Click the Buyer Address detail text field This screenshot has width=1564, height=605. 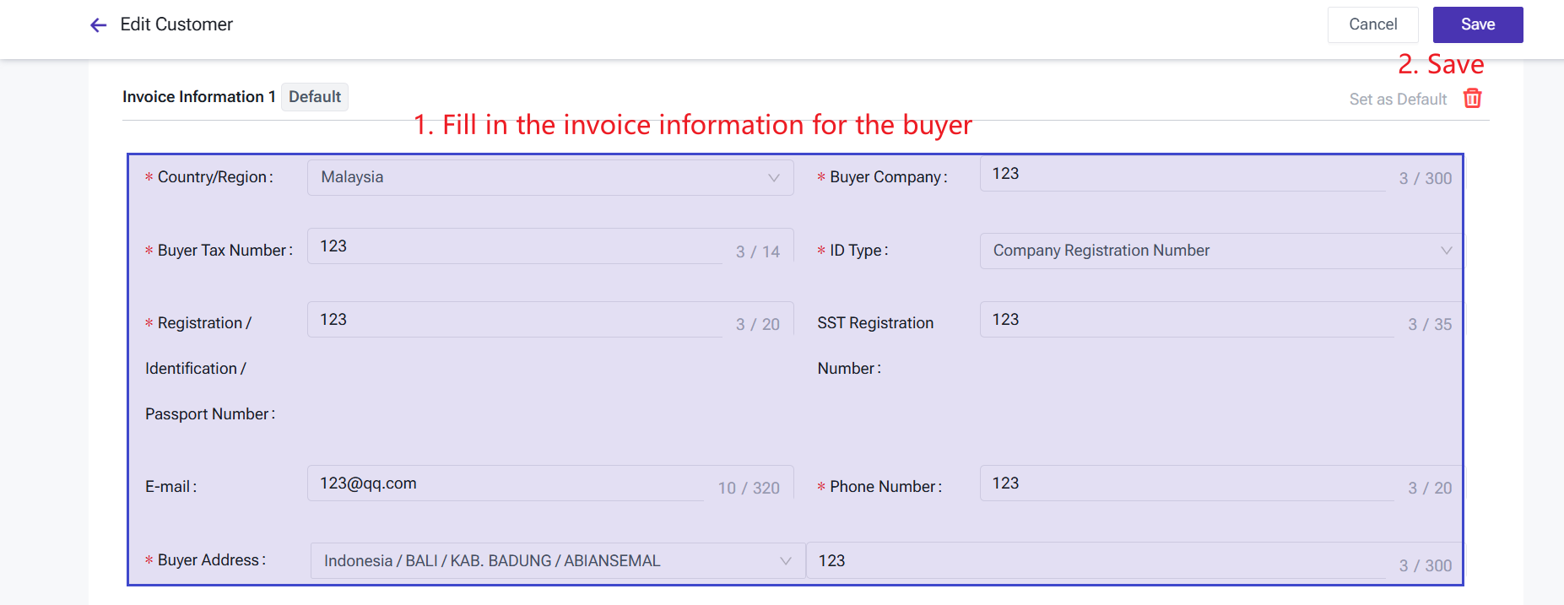tap(1097, 561)
